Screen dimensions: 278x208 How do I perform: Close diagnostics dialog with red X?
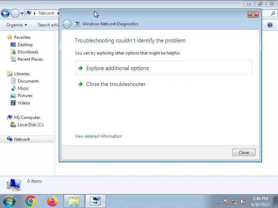(x=253, y=15)
